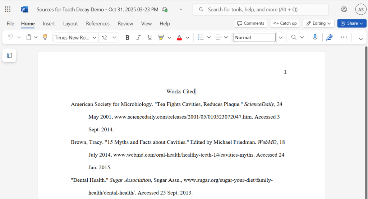Open the Find magnifier tool
Viewport: 368px width, 199px height.
(x=294, y=37)
